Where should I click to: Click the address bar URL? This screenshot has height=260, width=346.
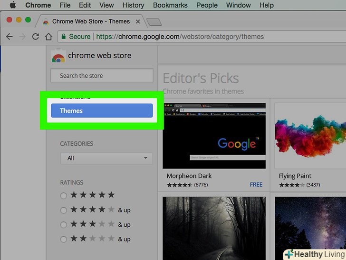[x=180, y=37]
